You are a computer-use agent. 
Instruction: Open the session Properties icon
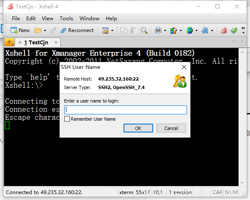pyautogui.click(x=105, y=30)
